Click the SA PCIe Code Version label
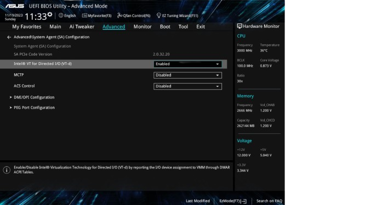 (x=33, y=54)
